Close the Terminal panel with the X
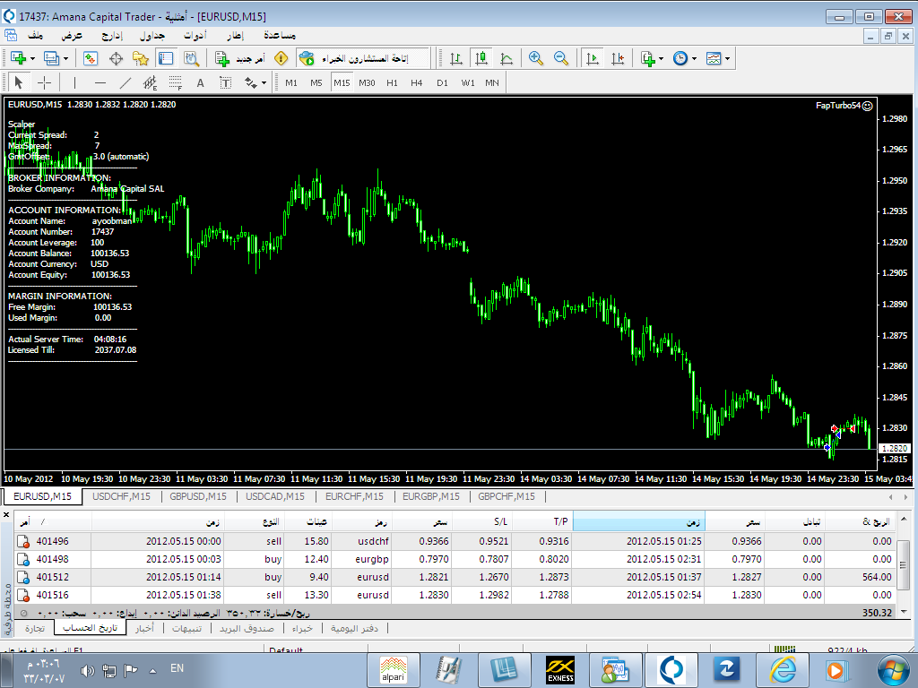 click(6, 515)
